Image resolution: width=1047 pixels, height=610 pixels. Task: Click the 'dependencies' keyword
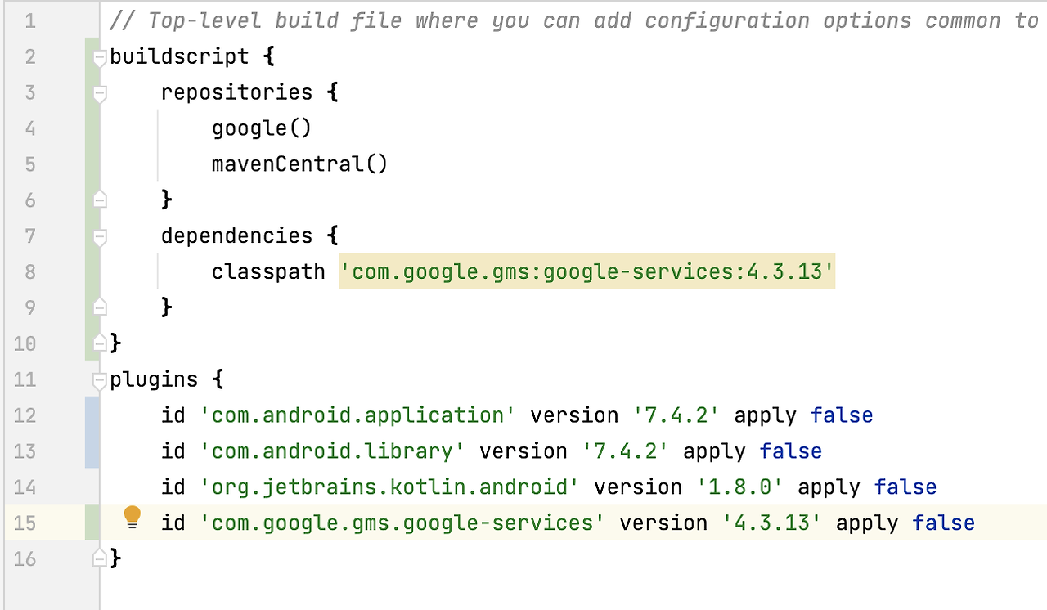(236, 236)
